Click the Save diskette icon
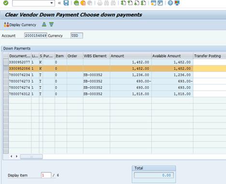226x184 pixels. [66, 3]
